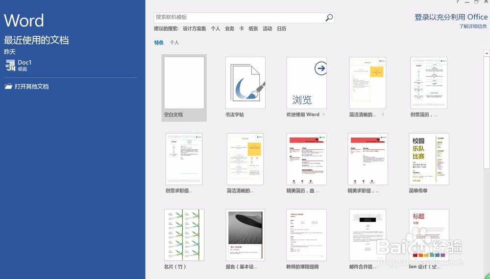Click the folder icon for other documents

point(8,87)
